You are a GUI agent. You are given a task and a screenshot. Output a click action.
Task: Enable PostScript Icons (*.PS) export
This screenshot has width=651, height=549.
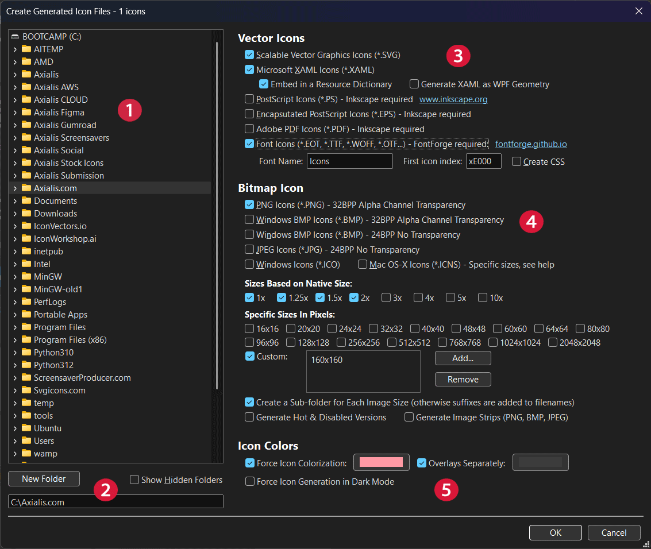[x=249, y=99]
